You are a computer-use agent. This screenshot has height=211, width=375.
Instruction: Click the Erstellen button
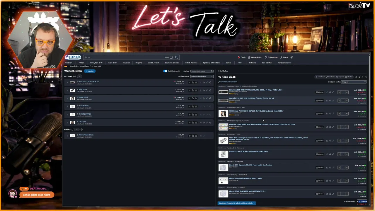point(90,71)
